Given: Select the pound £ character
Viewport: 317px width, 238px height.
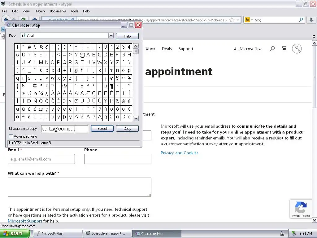Looking at the screenshot, I should pos(117,78).
